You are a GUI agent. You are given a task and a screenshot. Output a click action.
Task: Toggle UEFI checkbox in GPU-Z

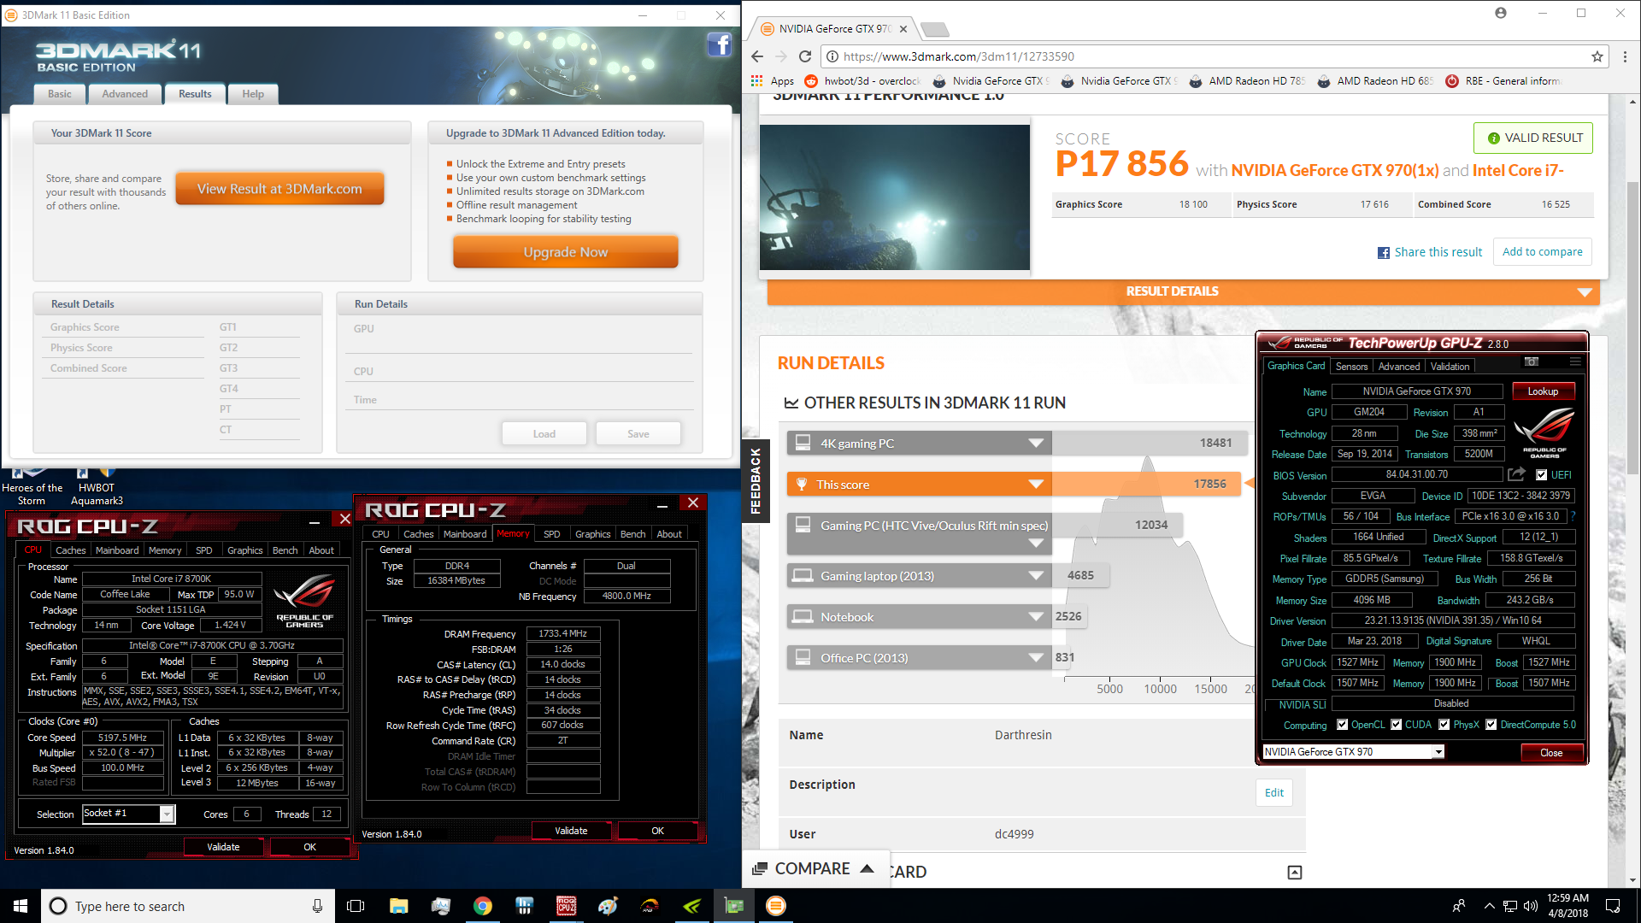[x=1541, y=475]
